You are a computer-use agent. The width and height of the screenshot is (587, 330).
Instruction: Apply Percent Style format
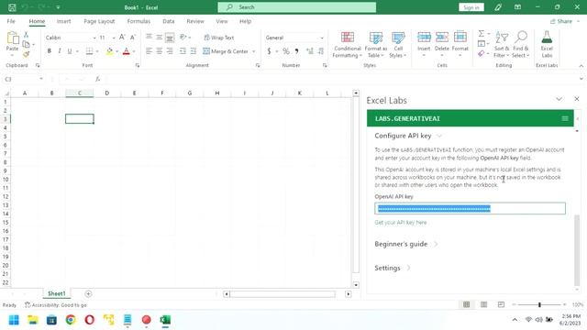[x=286, y=51]
